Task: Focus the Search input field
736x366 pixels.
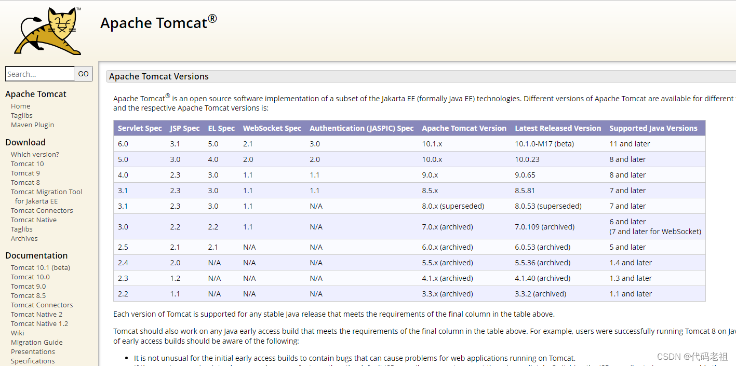Action: 39,74
